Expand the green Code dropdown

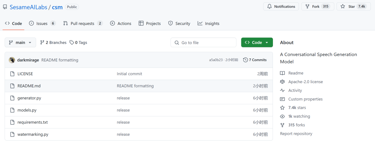257,43
